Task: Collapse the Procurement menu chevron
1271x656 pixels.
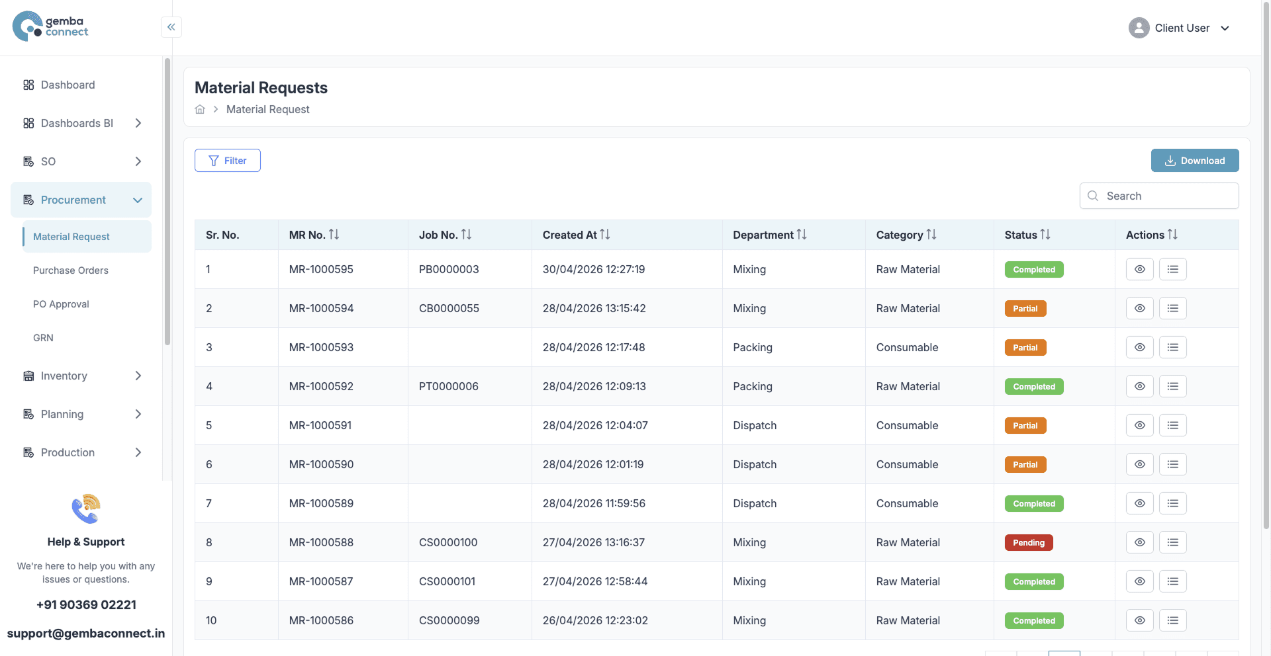Action: point(138,200)
